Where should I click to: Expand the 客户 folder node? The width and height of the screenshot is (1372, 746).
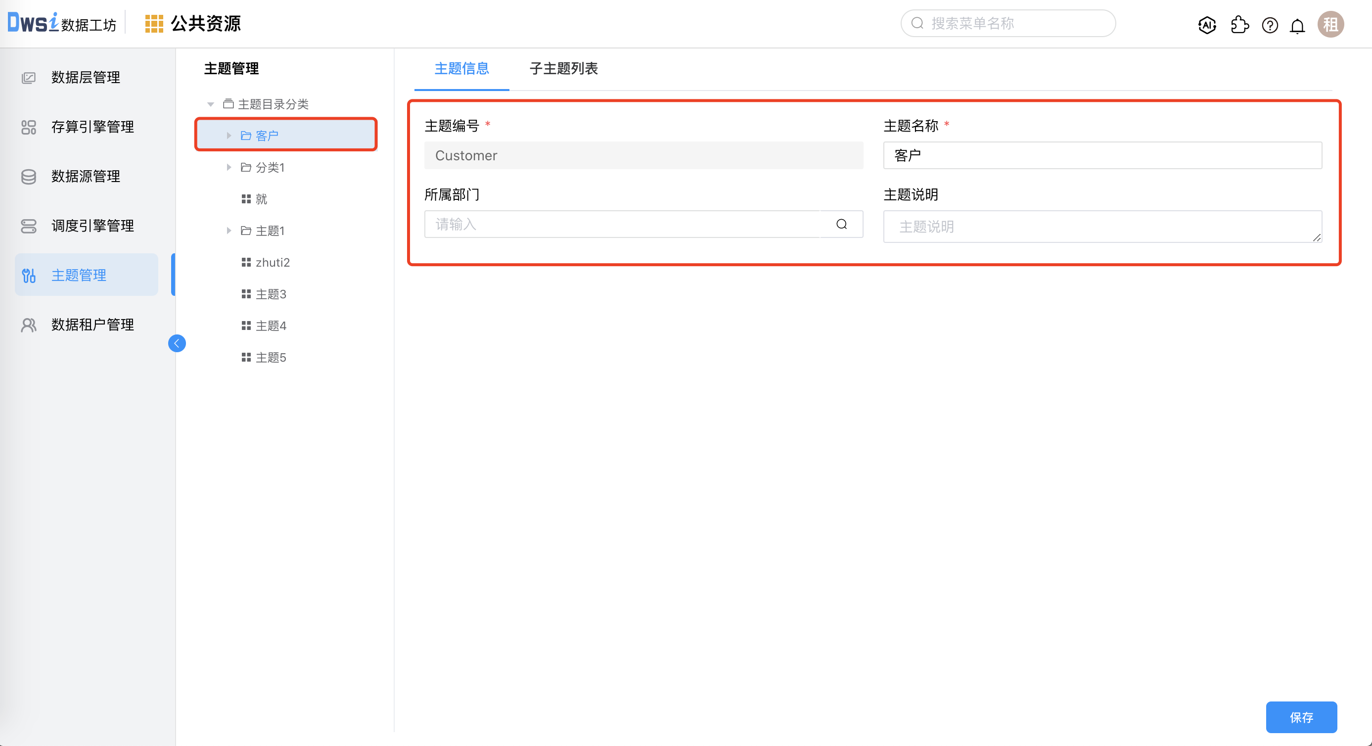(x=229, y=135)
